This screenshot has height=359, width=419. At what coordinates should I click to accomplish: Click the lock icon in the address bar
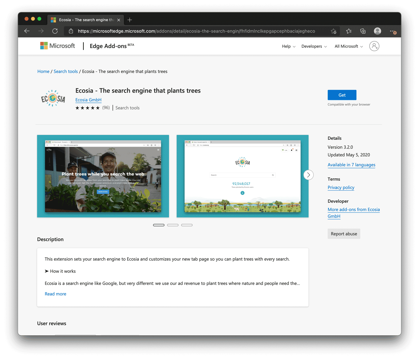pyautogui.click(x=71, y=31)
